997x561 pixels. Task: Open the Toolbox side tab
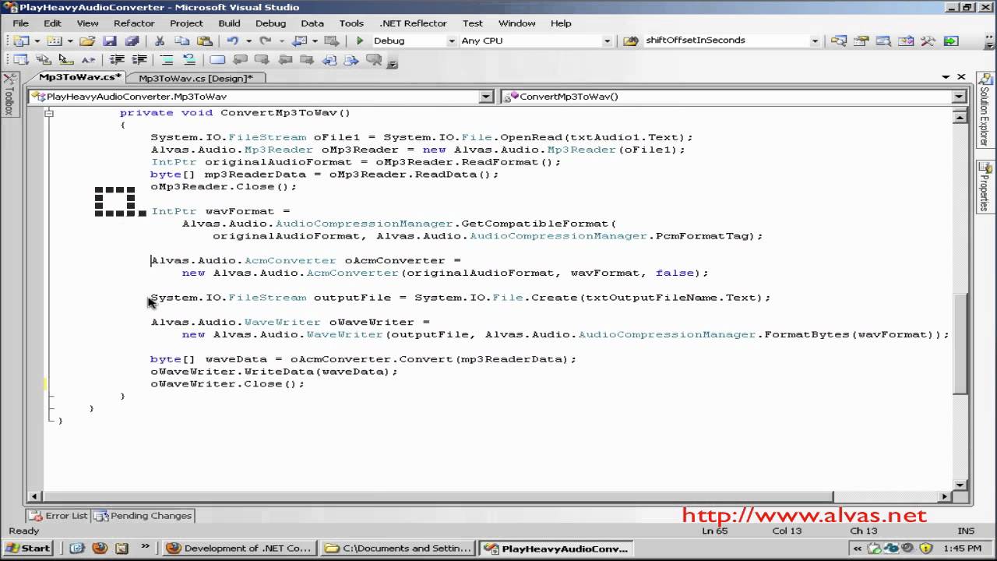9,96
